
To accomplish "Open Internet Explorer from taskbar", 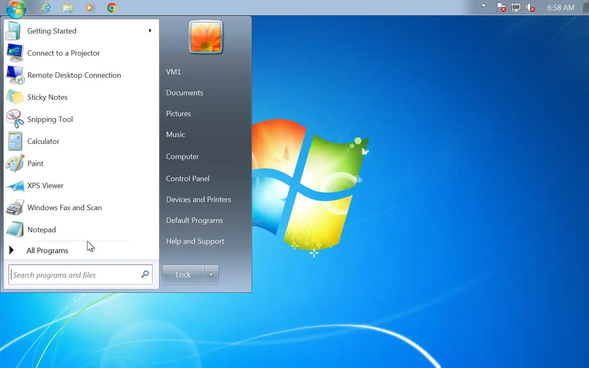I will click(46, 8).
